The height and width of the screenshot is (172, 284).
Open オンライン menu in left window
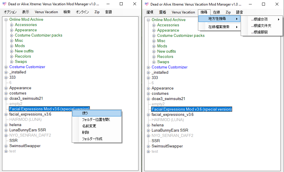82,12
